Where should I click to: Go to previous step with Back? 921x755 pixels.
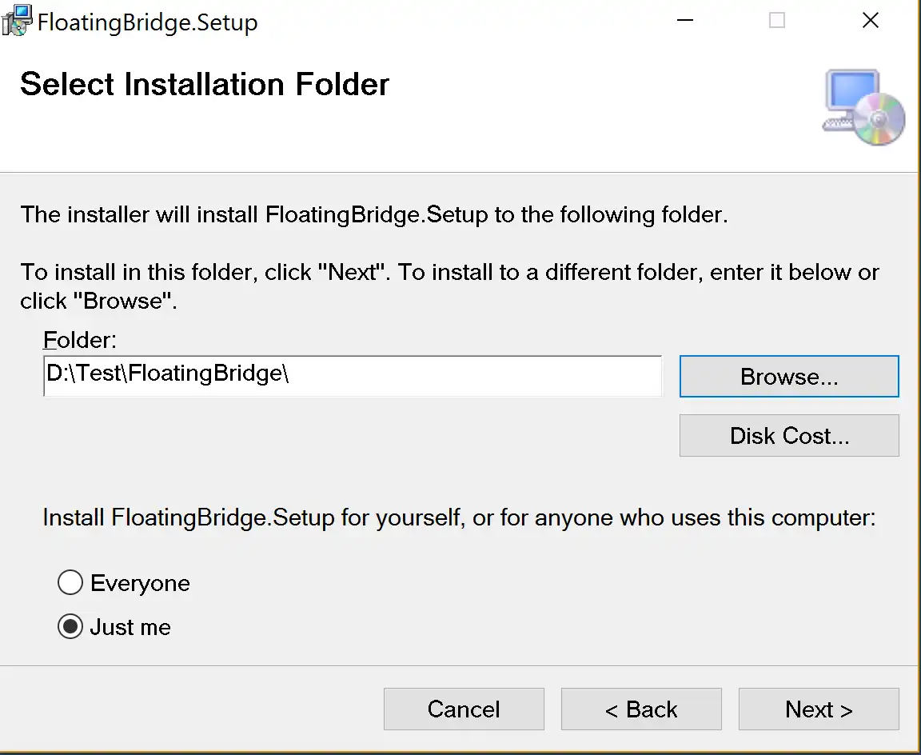641,709
